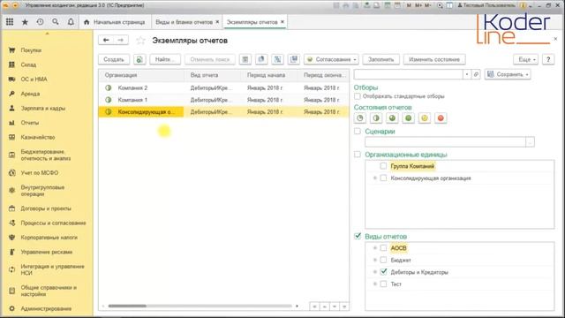
Task: Enable Организационные единицы filter checkbox
Action: [x=357, y=155]
